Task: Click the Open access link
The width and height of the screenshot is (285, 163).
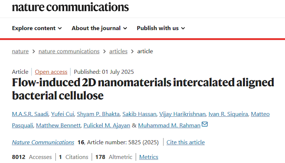Action: (51, 72)
